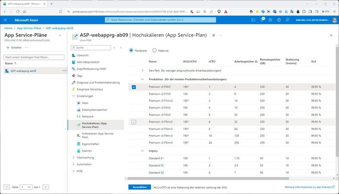This screenshot has height=194, width=339.
Task: Tick checkbox for Premium v3 P2mv3 row
Action: pos(134,122)
